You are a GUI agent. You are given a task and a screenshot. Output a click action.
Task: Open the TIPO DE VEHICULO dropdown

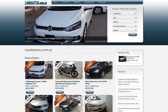pos(125,26)
